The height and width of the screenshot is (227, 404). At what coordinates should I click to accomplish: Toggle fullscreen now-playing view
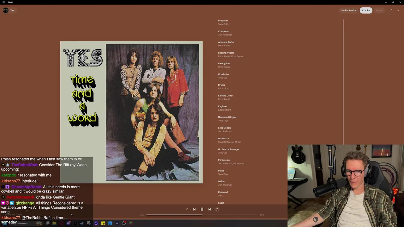391,10
